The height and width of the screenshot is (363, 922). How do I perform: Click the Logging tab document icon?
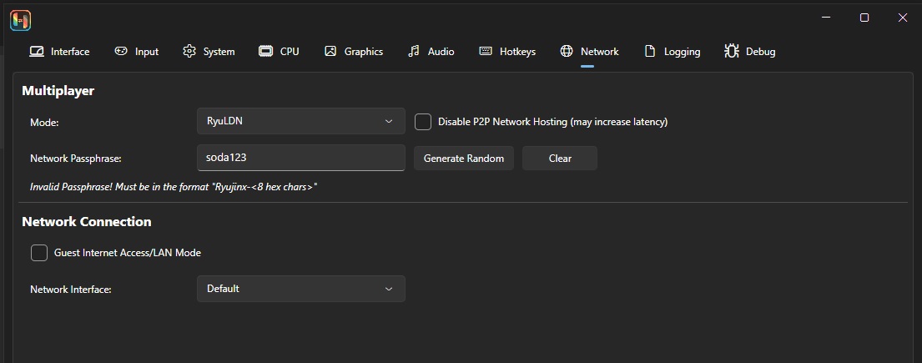[650, 51]
